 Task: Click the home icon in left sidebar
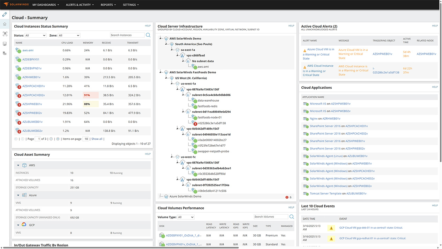(x=5, y=24)
